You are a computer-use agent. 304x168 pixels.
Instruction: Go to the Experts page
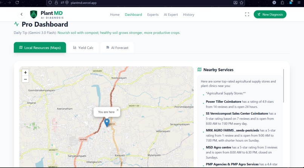coord(153,15)
